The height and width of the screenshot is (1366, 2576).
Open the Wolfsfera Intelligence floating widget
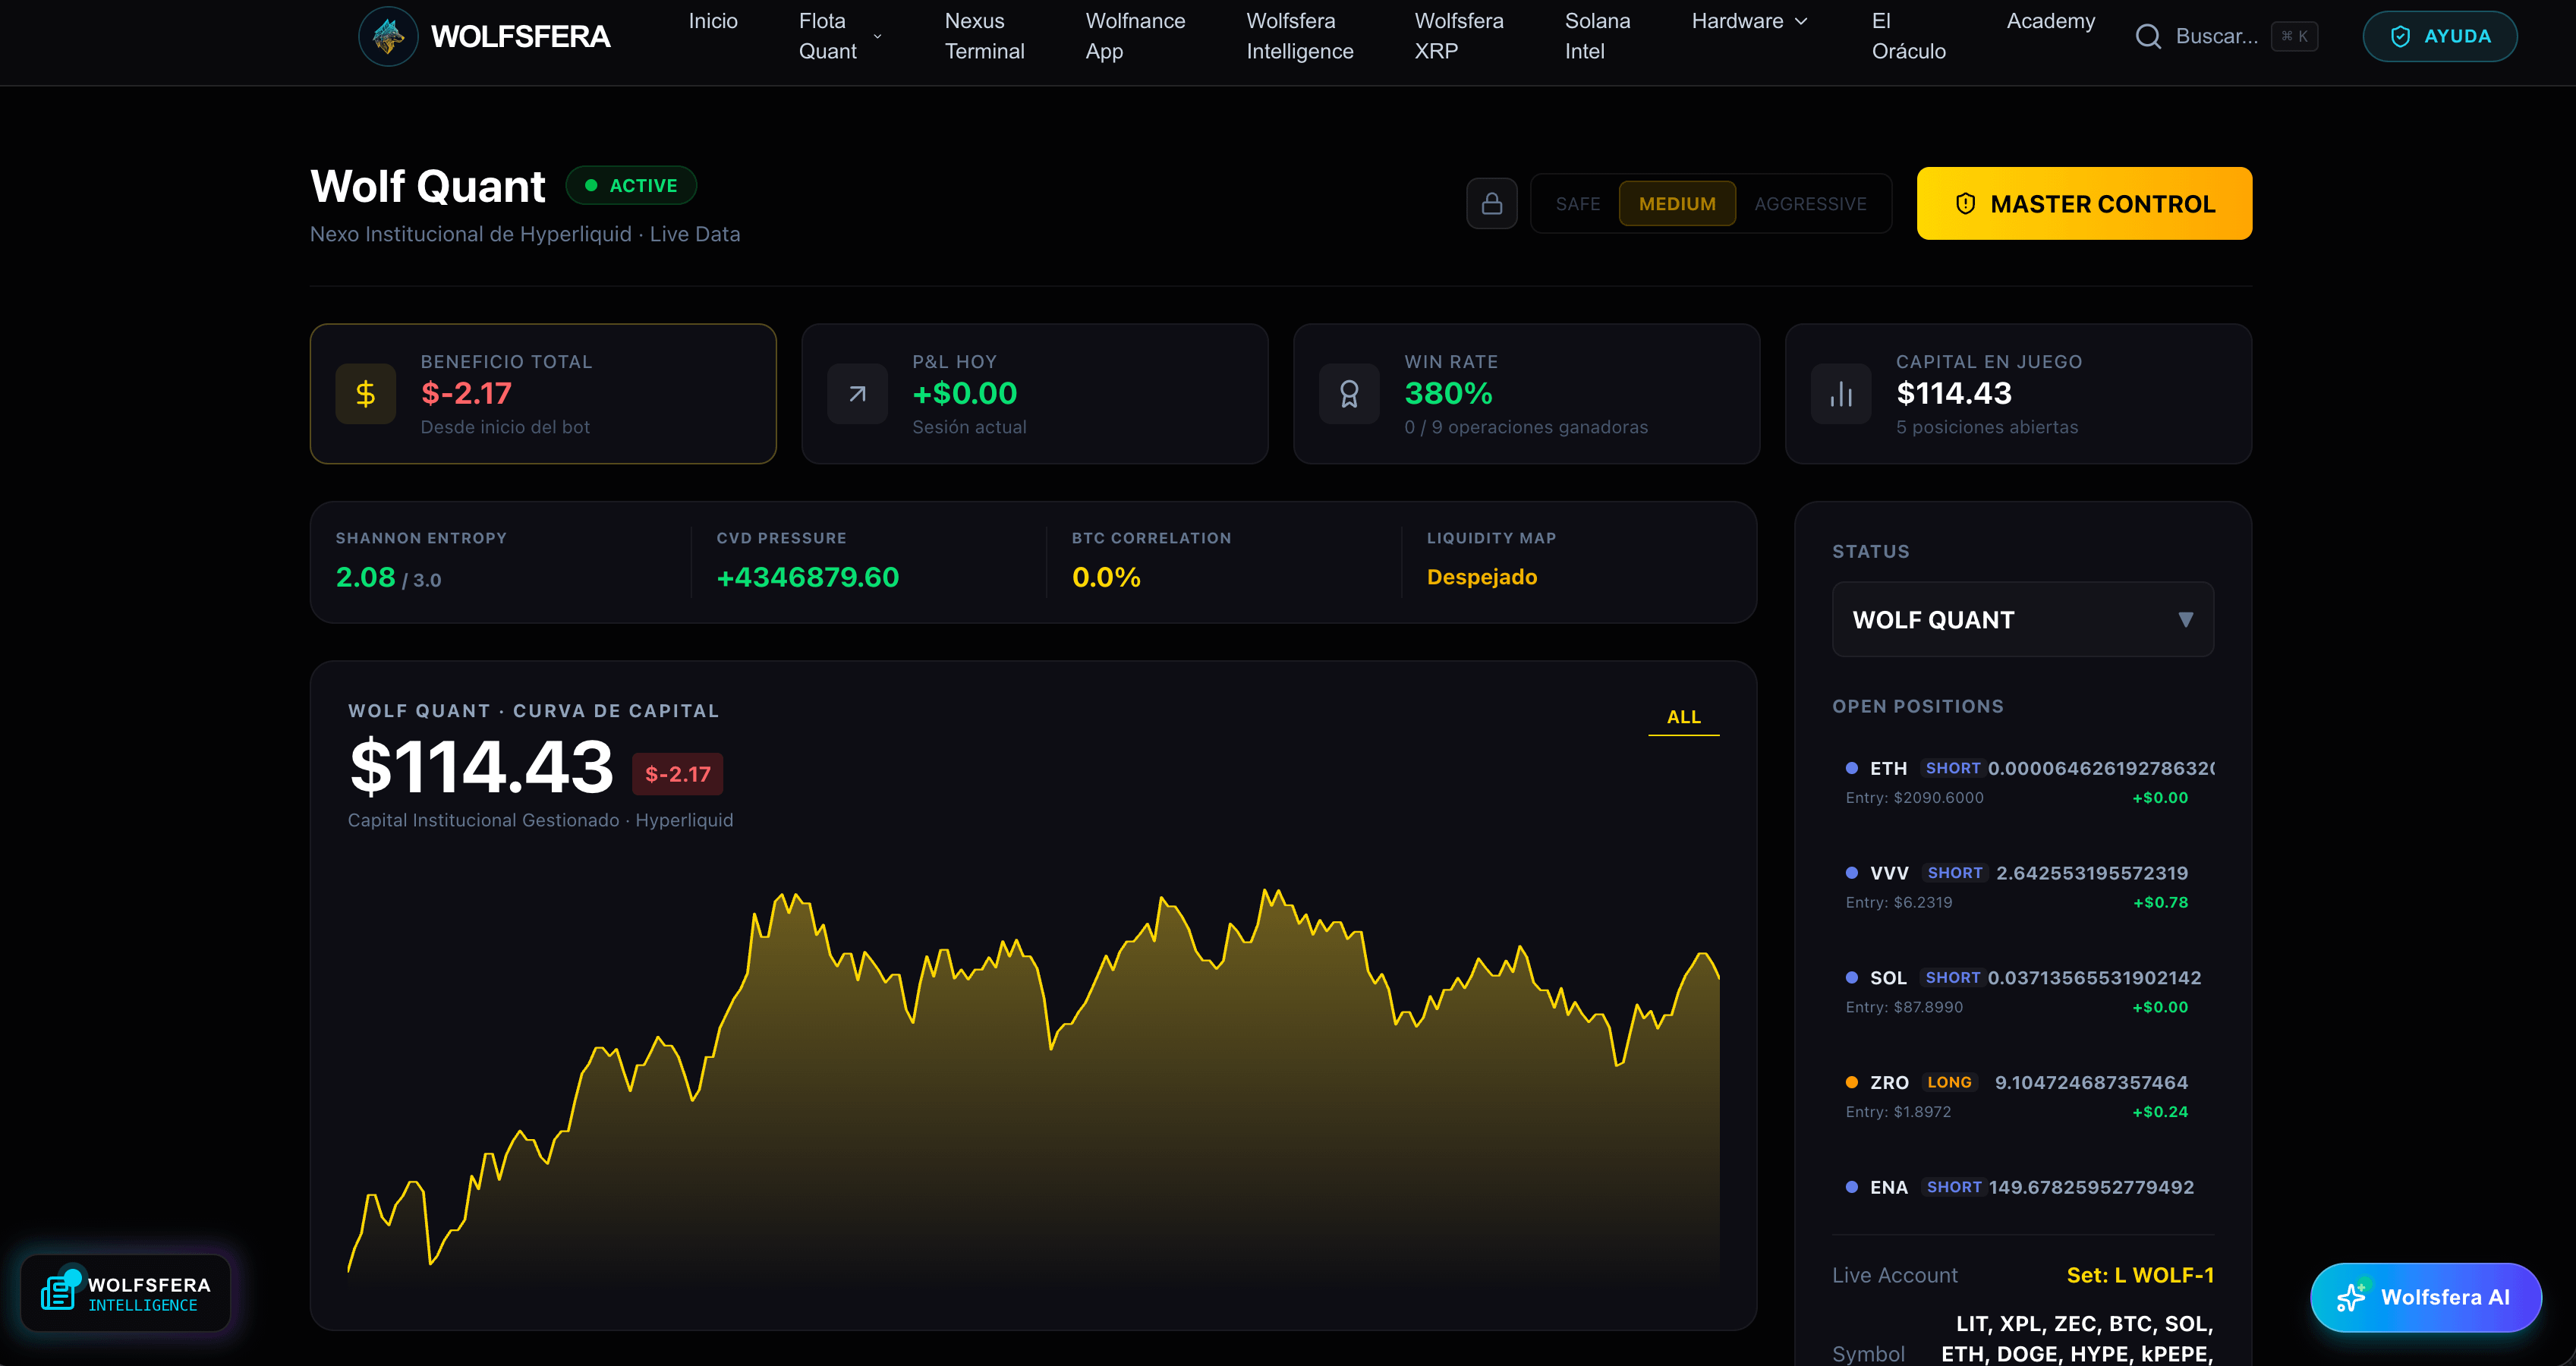pyautogui.click(x=126, y=1293)
